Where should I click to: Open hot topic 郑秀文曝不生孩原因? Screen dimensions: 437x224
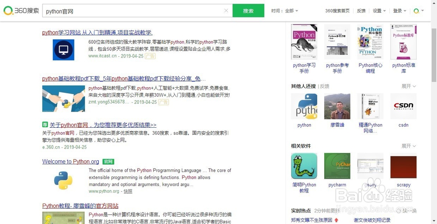coord(312,220)
